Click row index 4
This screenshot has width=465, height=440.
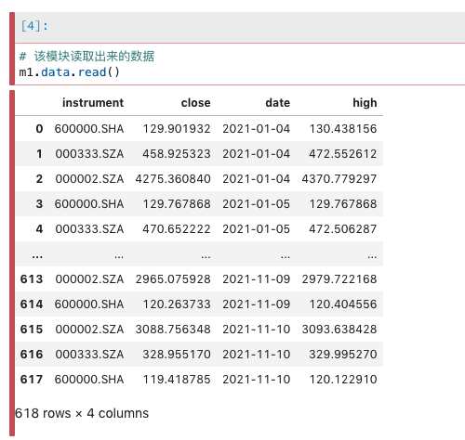[39, 229]
